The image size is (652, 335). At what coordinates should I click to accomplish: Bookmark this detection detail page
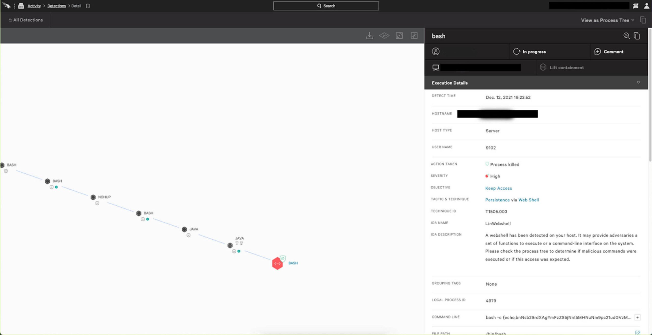coord(88,6)
